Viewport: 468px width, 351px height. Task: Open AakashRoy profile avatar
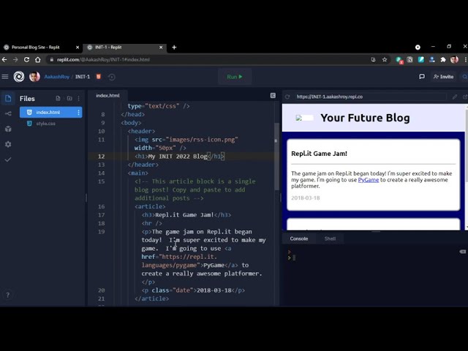(x=34, y=77)
